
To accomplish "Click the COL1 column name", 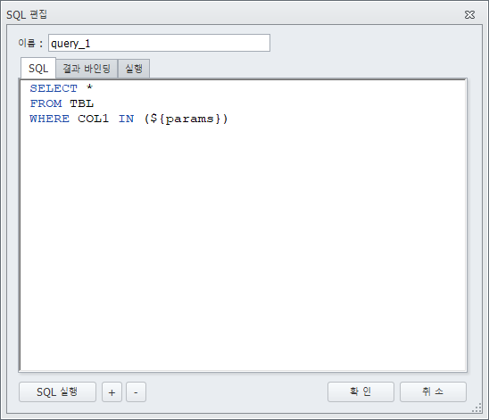I will coord(93,119).
